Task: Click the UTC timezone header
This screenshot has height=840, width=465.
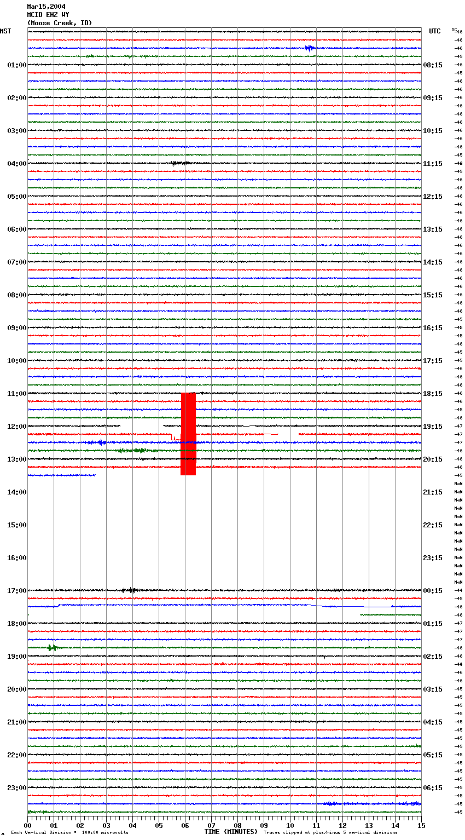Action: tap(435, 31)
